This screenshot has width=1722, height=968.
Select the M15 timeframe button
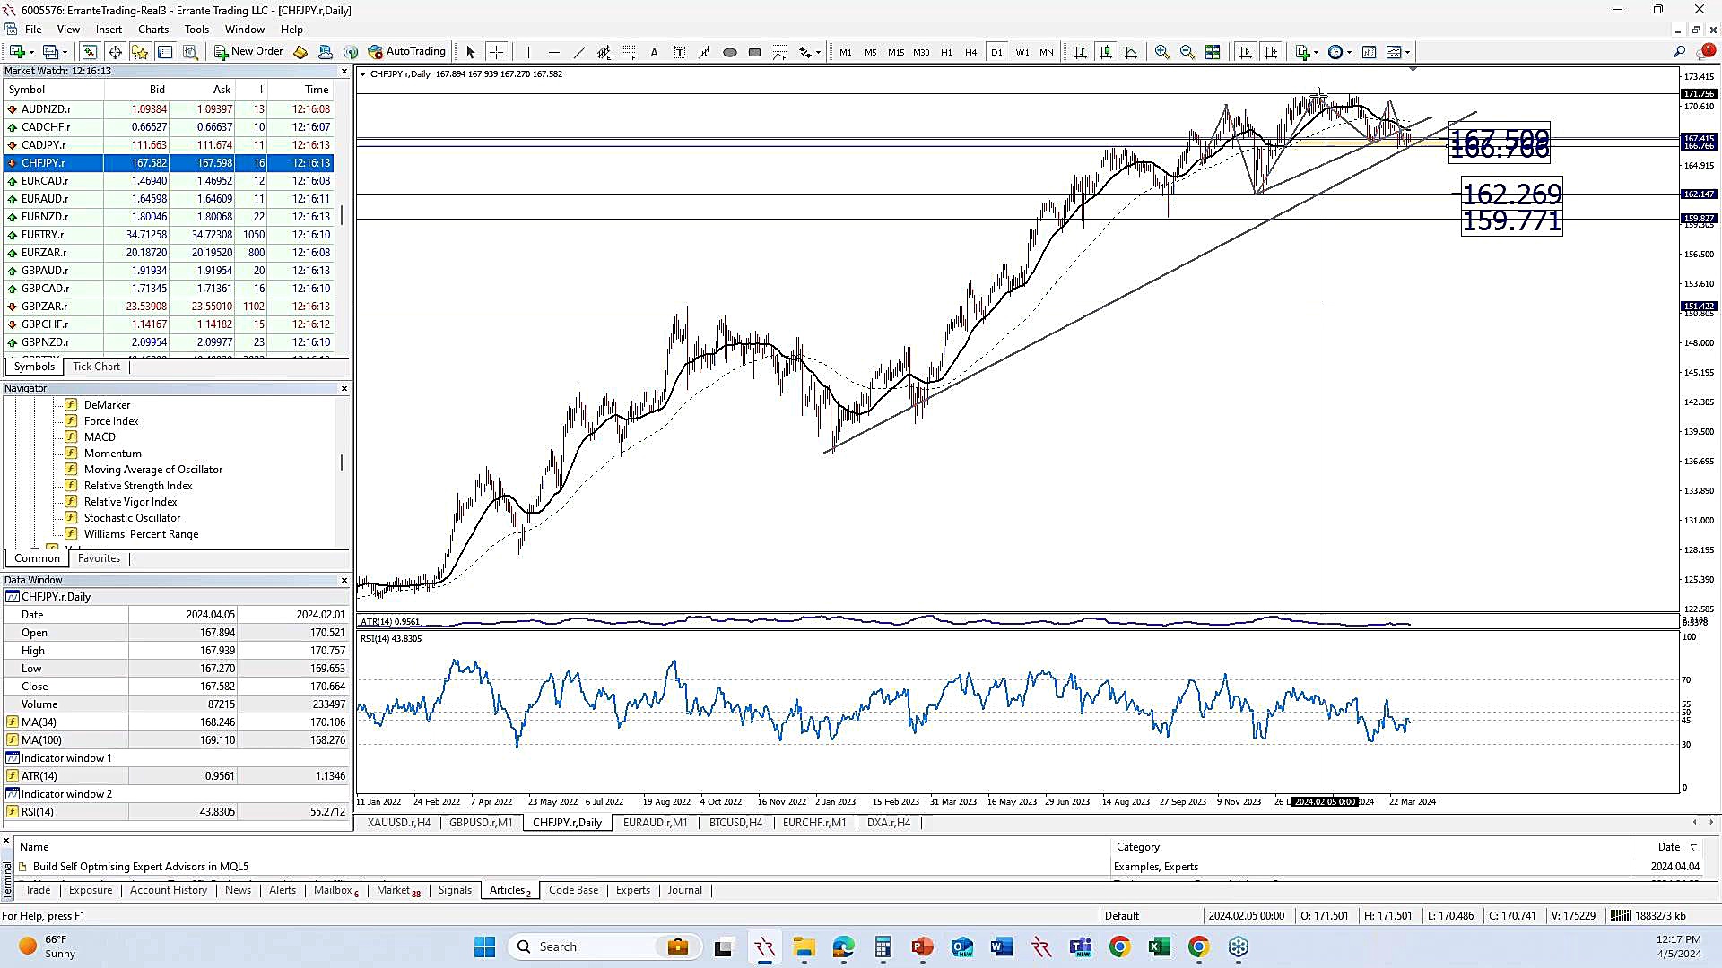tap(895, 52)
